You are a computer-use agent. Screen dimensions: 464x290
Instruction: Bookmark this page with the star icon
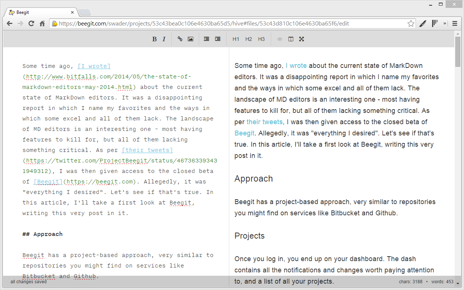411,23
